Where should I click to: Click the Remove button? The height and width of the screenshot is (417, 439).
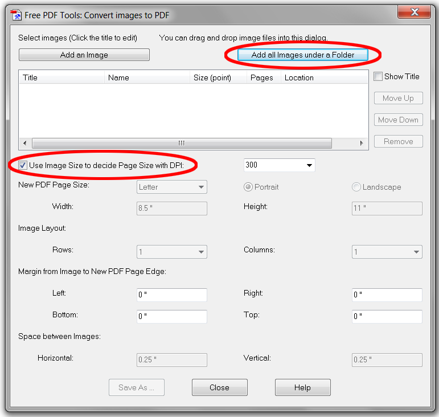398,141
